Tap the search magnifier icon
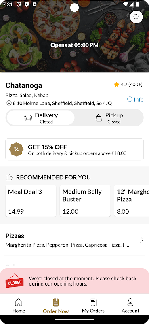The height and width of the screenshot is (324, 149). 136,17
